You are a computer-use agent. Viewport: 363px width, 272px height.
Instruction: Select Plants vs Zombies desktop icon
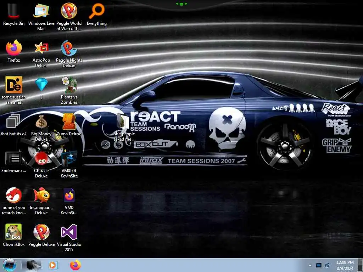click(69, 90)
